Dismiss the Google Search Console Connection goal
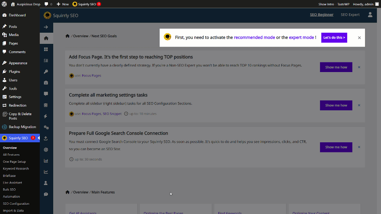The width and height of the screenshot is (381, 214). [x=359, y=147]
